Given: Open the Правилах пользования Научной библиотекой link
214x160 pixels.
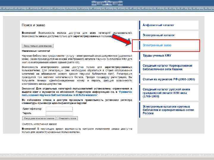Looking at the screenshot, I should pos(77,94).
